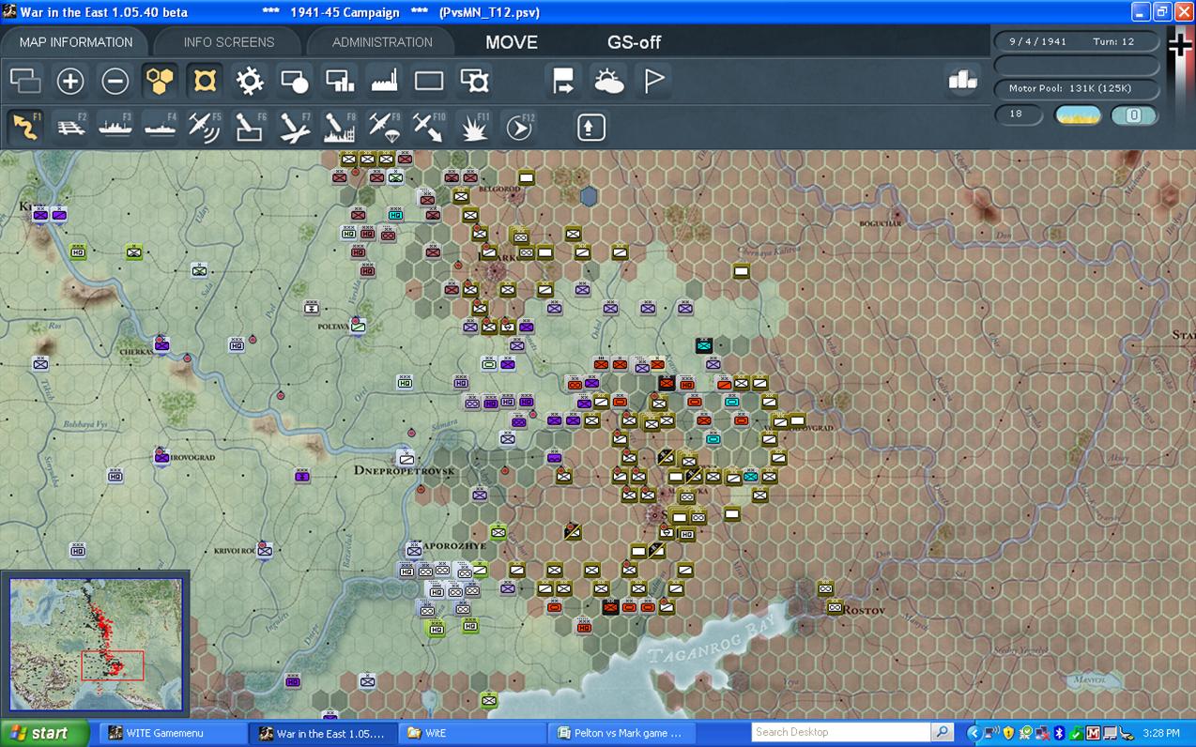The height and width of the screenshot is (747, 1196).
Task: Select the unit counter at Rostov
Action: (835, 607)
